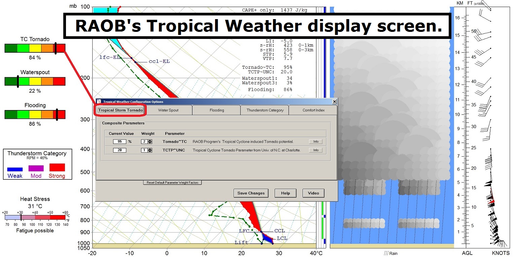This screenshot has width=513, height=257.
Task: Click the TCTP~UNC weight value box
Action: (144, 150)
